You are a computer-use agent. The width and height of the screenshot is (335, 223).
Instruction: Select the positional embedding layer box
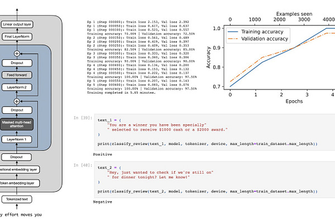click(x=20, y=169)
